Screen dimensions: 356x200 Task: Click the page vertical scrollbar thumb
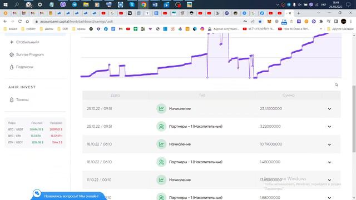click(x=354, y=119)
